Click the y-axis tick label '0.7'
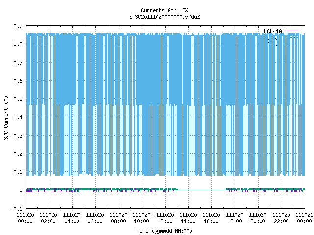314x235 pixels. click(x=18, y=63)
